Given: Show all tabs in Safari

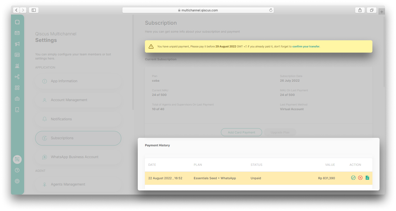Looking at the screenshot, I should (372, 10).
